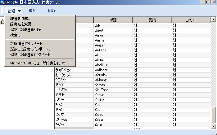Viewport: 217px width, 135px height.
Task: Select the Viktor word cell
Action: 113,60
